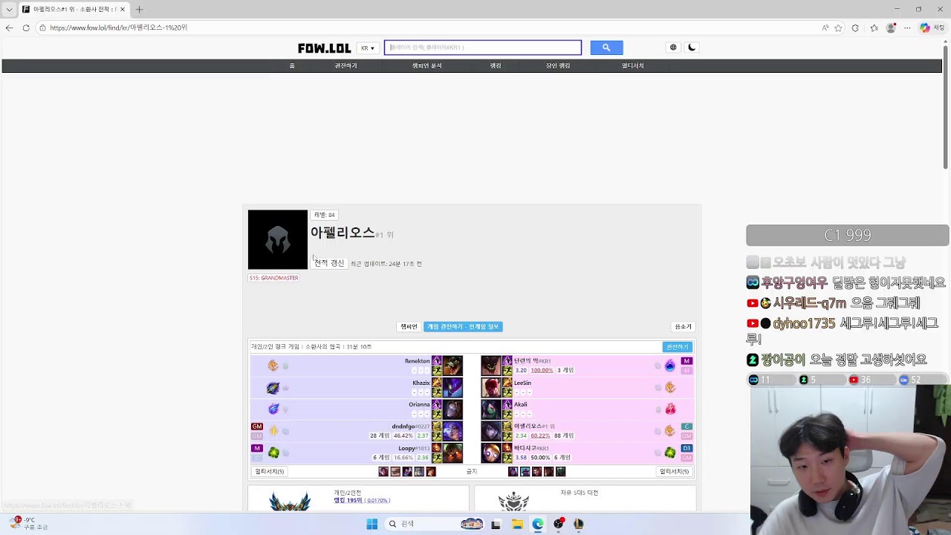
Task: Open browser settings and more menu
Action: [x=907, y=27]
